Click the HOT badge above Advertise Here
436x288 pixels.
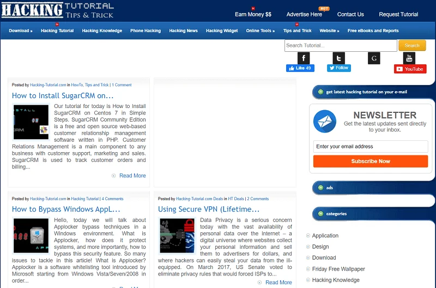324,9
